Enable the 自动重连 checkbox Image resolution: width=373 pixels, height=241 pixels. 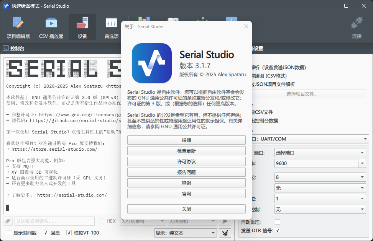click(278, 222)
